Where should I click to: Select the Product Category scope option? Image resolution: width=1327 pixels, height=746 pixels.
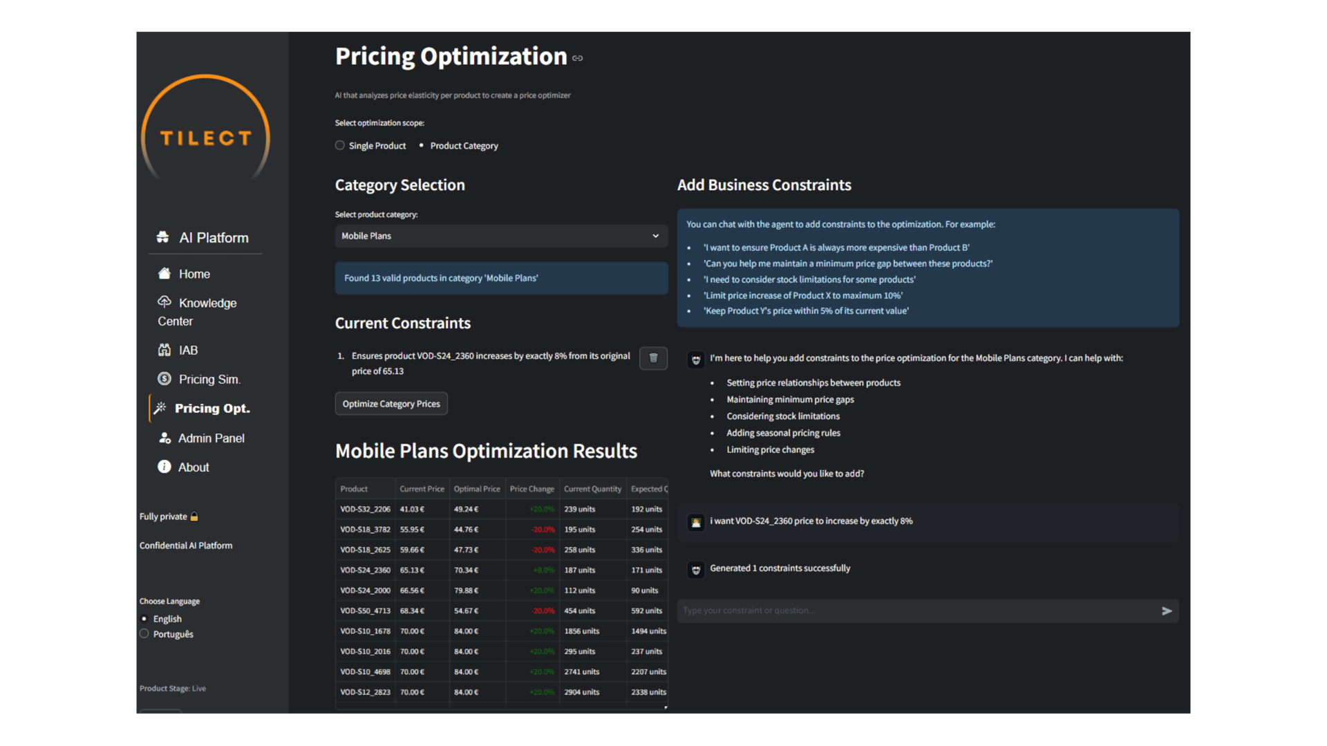pos(422,146)
